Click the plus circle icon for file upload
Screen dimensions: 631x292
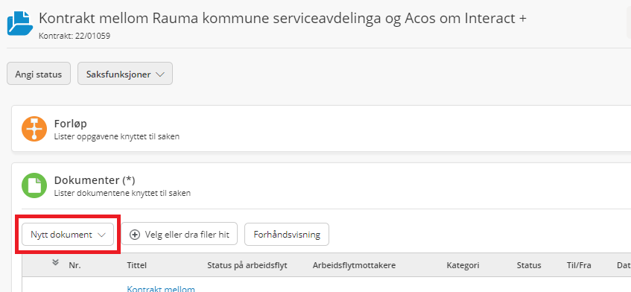(136, 235)
